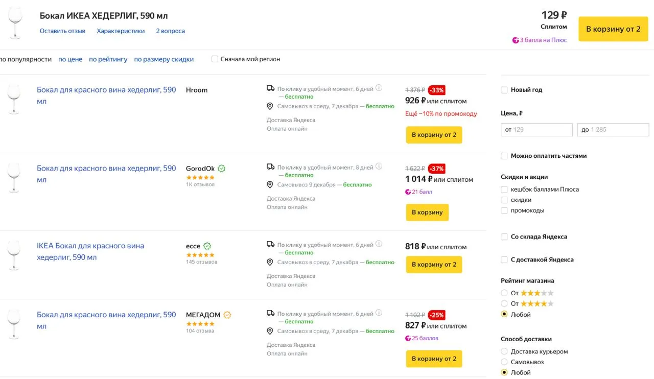Click the orange badge beside МЕГАДОМ

pos(227,315)
